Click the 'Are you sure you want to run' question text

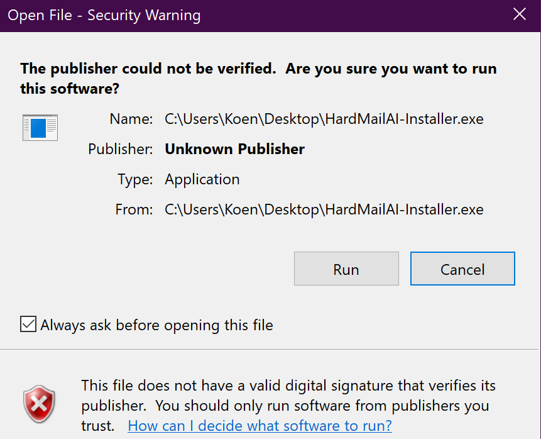391,69
